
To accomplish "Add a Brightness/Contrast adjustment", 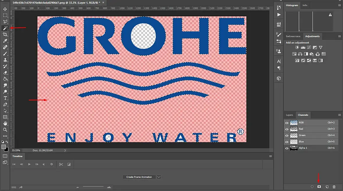I will point(297,47).
